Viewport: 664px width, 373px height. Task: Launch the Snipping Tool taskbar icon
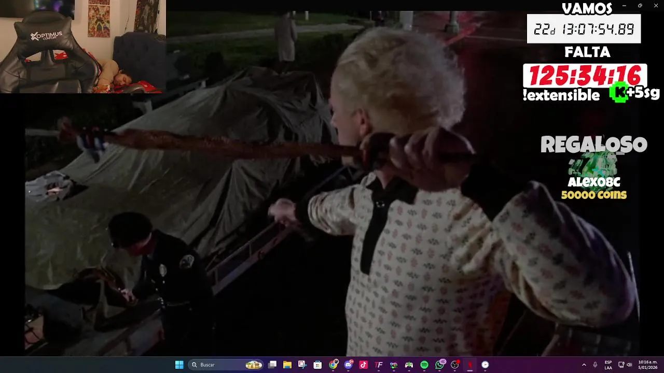coord(302,365)
